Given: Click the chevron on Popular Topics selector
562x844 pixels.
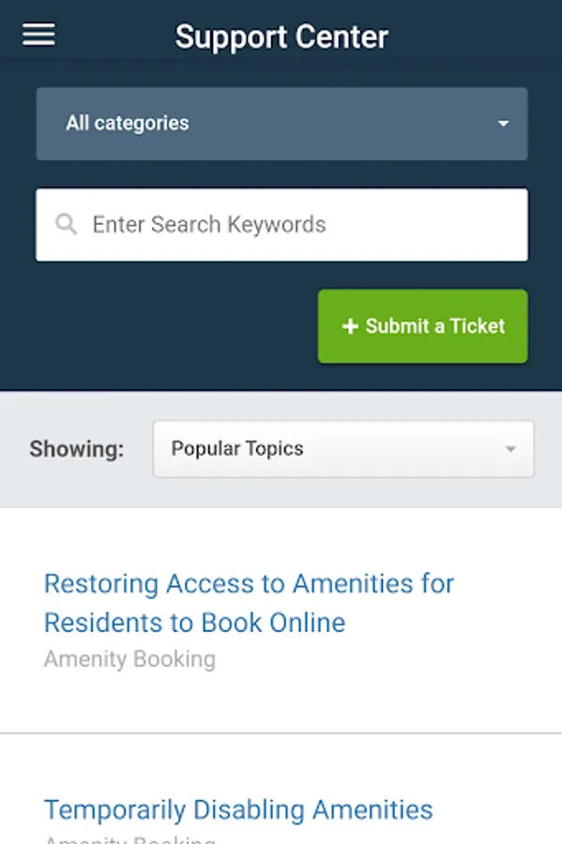Looking at the screenshot, I should pyautogui.click(x=512, y=449).
